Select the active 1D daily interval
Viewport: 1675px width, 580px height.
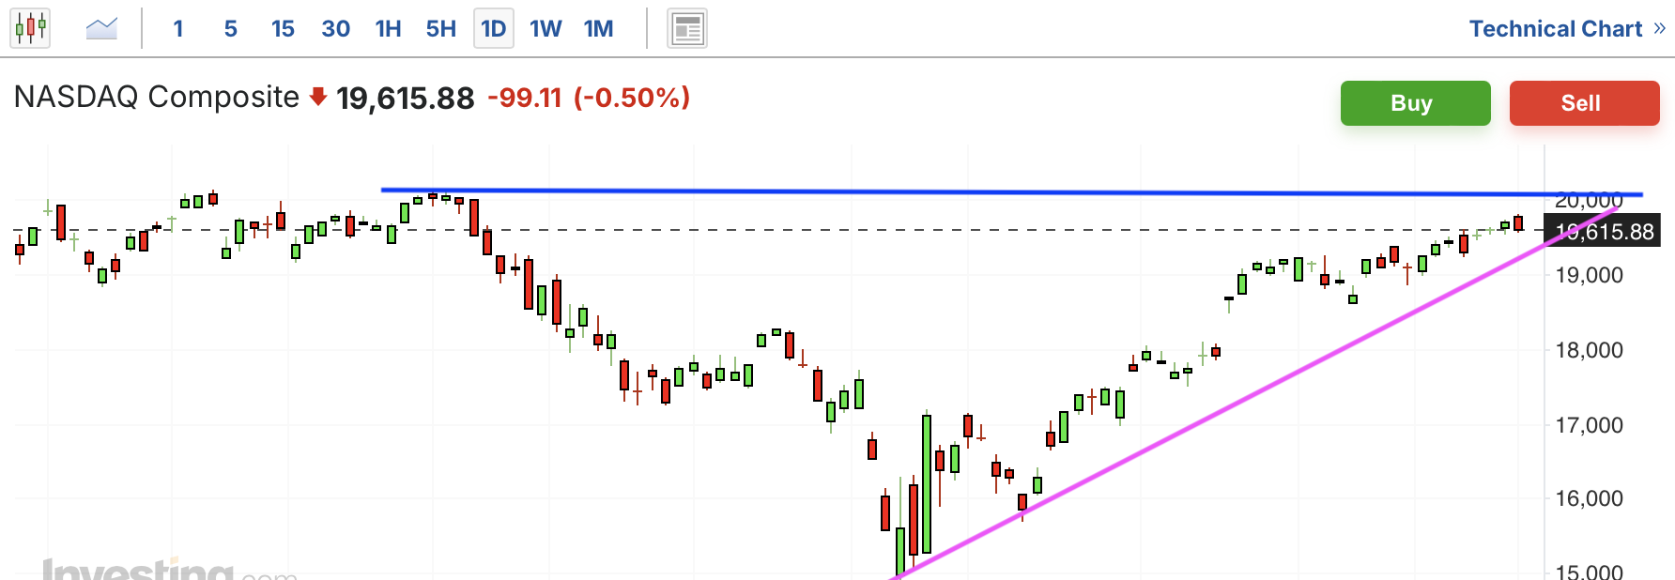[x=493, y=28]
